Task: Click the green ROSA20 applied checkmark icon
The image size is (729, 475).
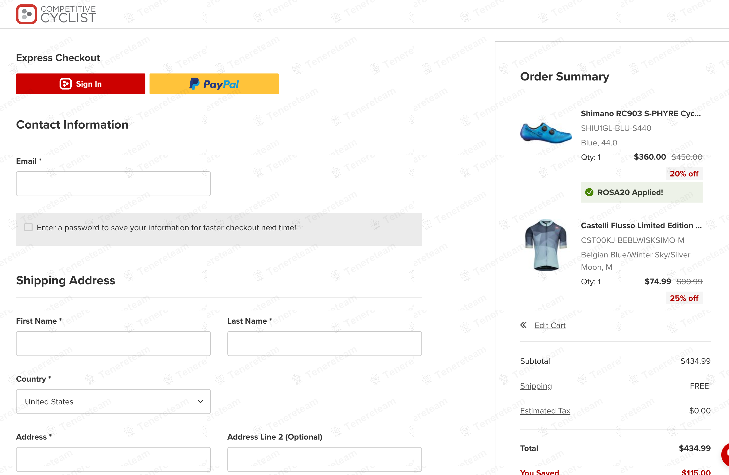Action: (589, 192)
